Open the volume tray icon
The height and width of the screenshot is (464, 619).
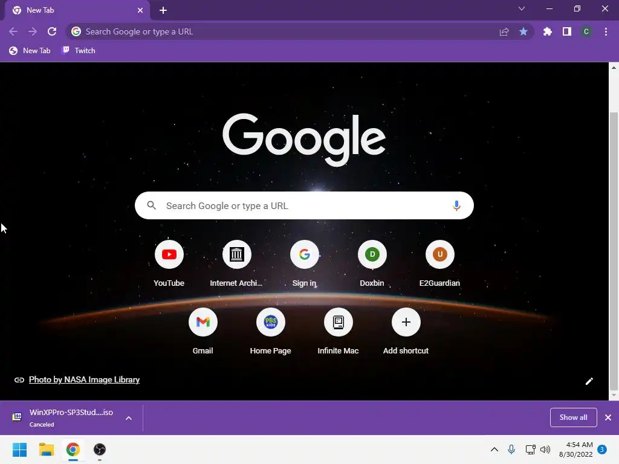click(545, 449)
